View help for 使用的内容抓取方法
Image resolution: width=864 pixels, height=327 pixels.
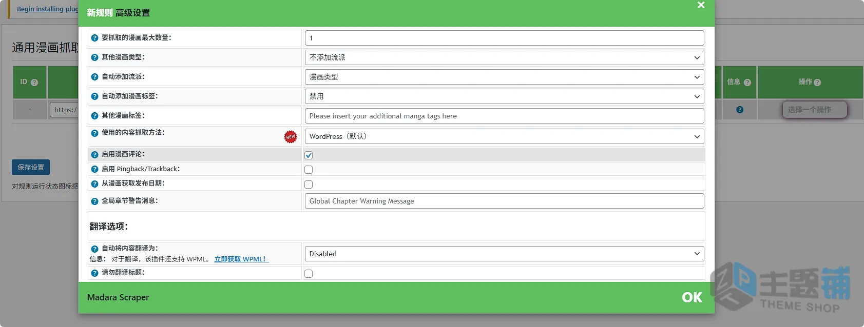coord(94,133)
